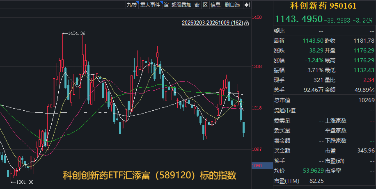The width and height of the screenshot is (376, 189).
Task: Click the 流通市值 label
Action: [x=284, y=110]
